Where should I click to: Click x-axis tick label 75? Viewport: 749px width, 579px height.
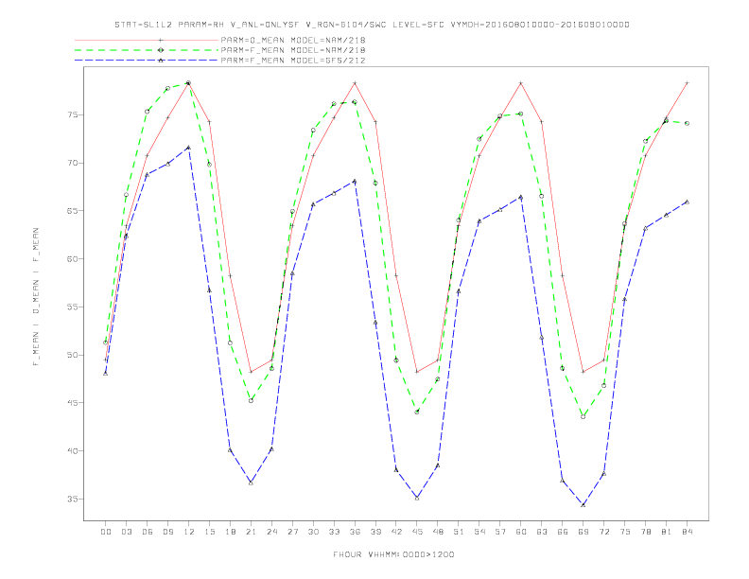pyautogui.click(x=625, y=532)
